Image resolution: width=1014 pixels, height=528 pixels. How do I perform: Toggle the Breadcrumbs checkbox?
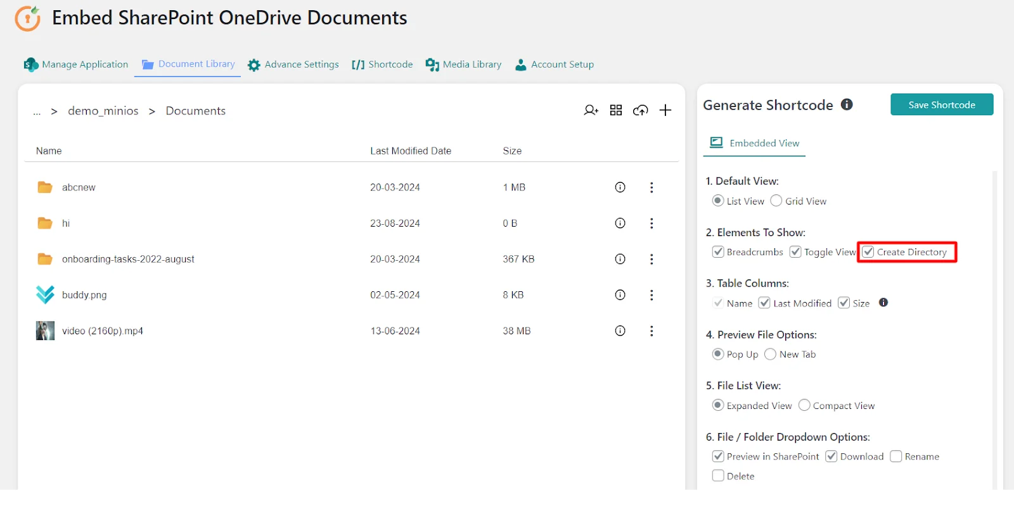(x=718, y=252)
